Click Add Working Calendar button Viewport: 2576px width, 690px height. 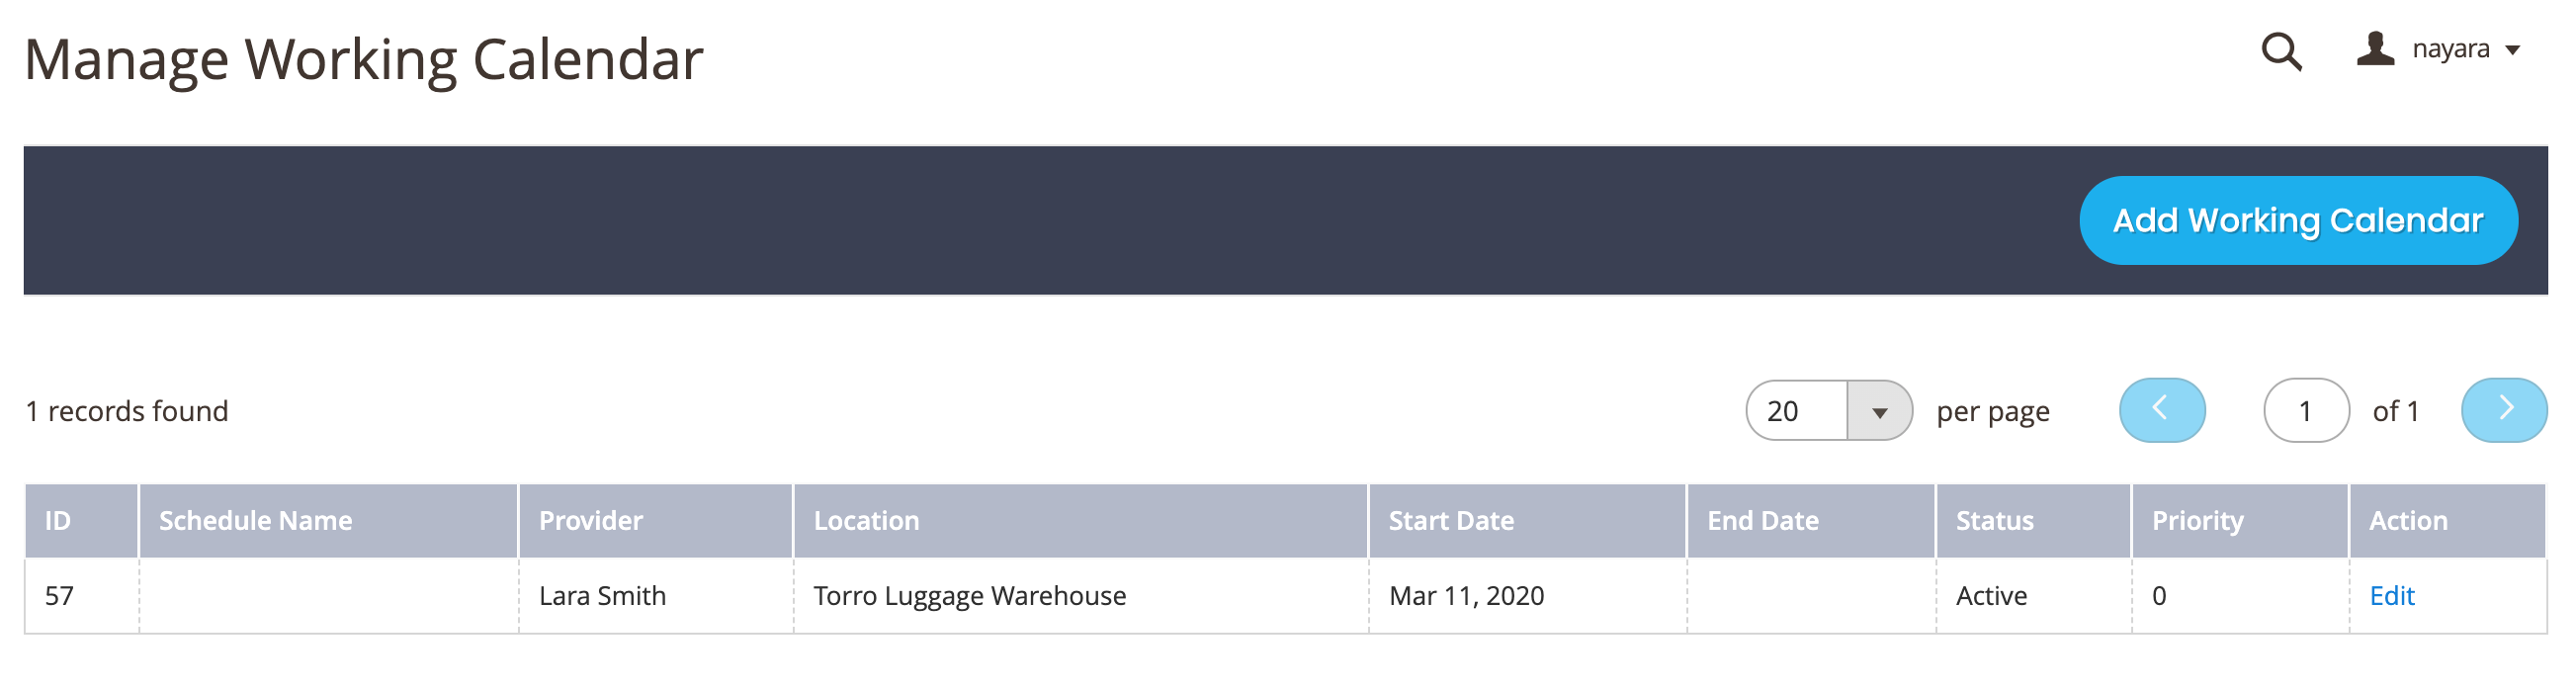pos(2298,220)
